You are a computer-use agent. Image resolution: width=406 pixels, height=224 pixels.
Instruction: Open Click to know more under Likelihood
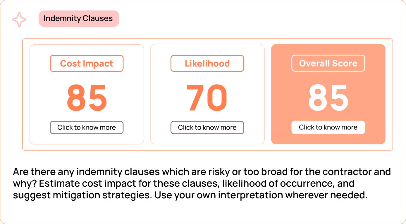click(207, 127)
